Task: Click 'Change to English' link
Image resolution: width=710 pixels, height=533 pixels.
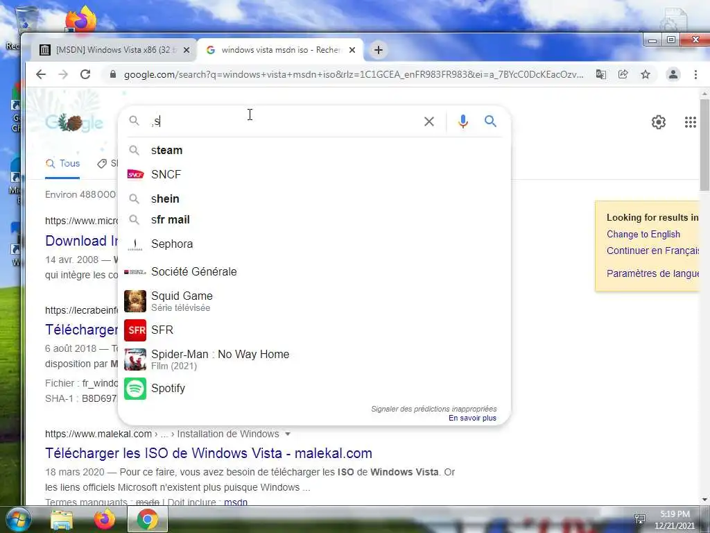Action: pos(643,235)
